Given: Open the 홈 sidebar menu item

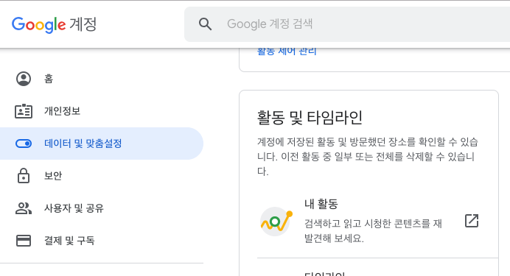Looking at the screenshot, I should [x=102, y=79].
